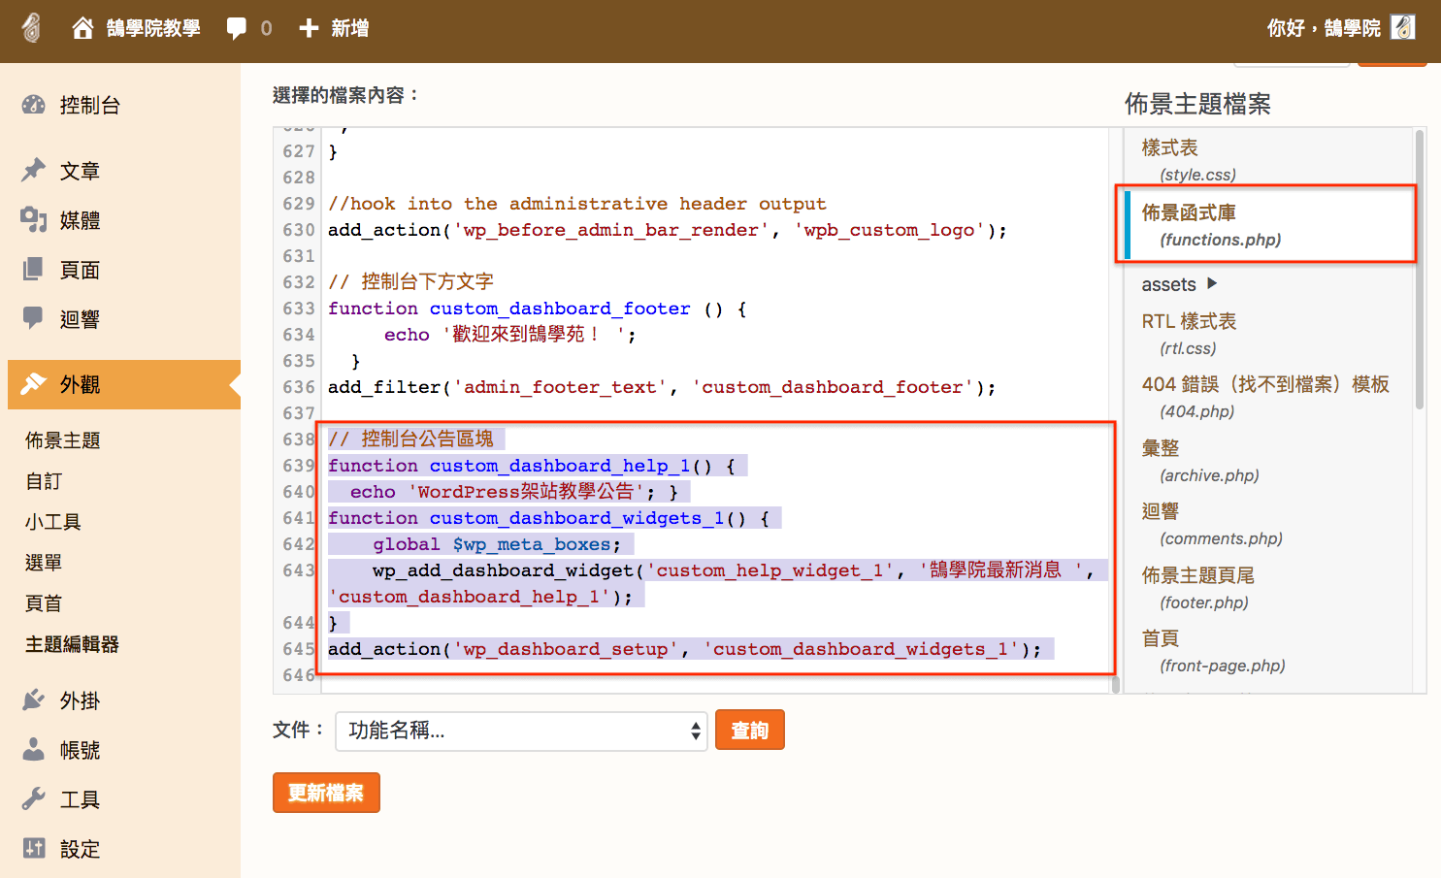Open the 你好，鵠學院 account menu
This screenshot has width=1441, height=878.
(1324, 28)
